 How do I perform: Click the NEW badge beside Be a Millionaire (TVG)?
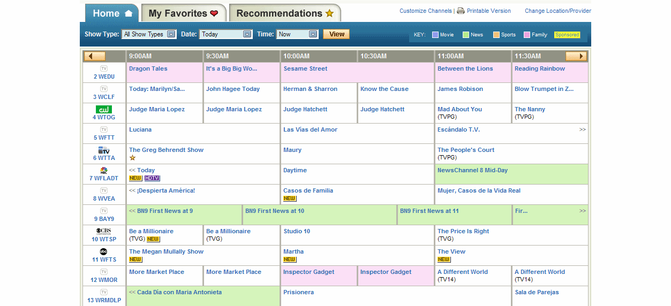(x=154, y=239)
